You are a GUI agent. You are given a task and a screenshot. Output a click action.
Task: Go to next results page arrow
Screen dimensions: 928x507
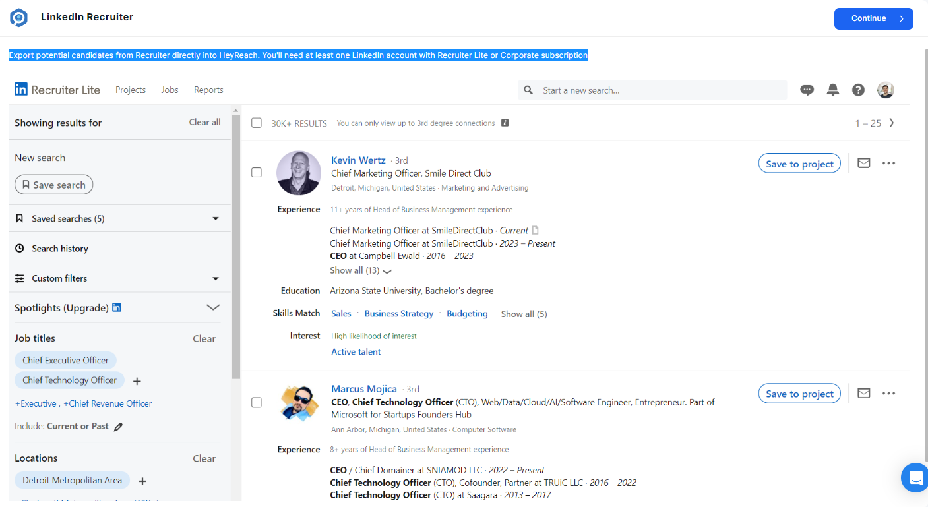(892, 123)
